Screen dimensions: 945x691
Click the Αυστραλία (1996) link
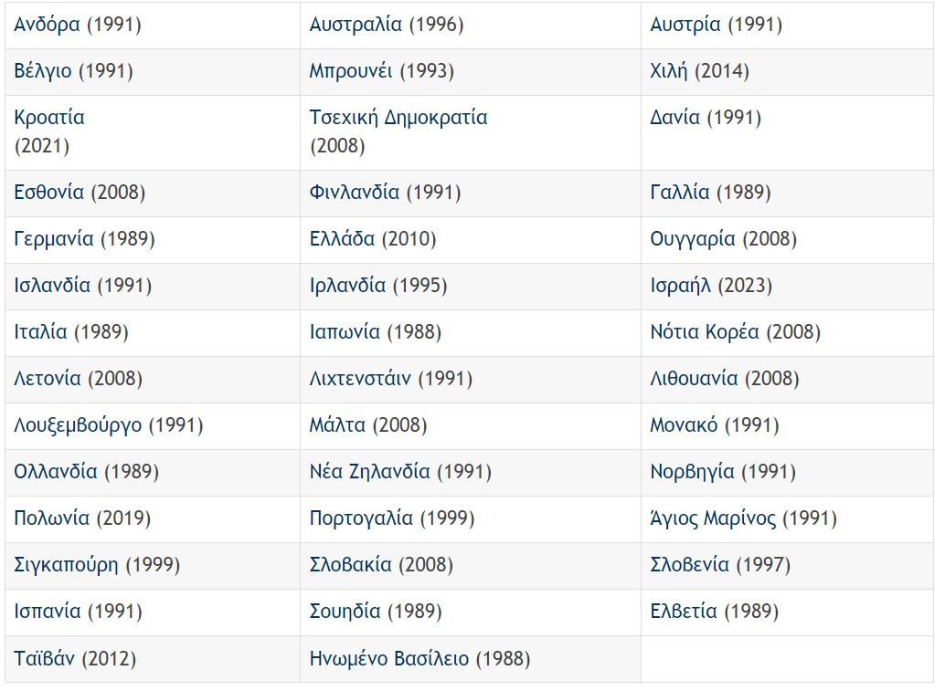point(387,25)
